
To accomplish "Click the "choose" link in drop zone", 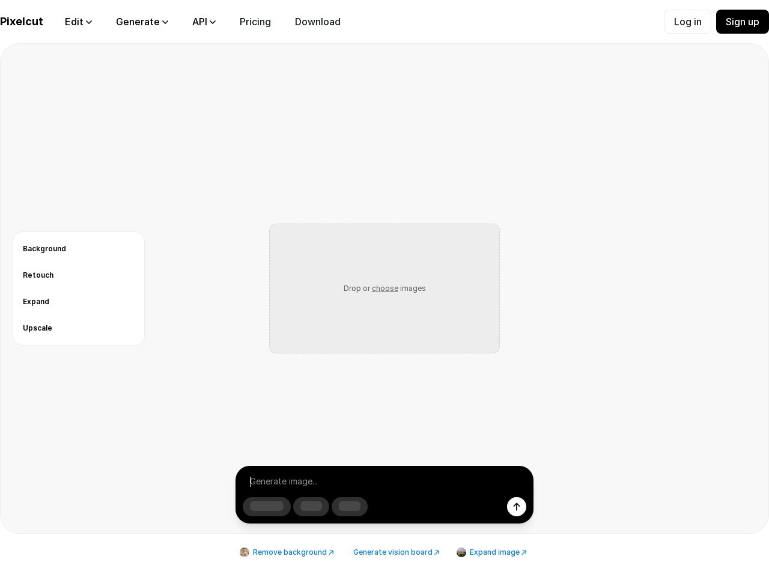I will point(385,288).
